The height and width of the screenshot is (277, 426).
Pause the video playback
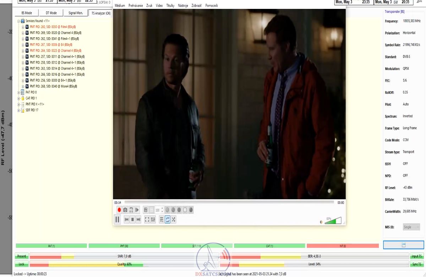point(117,219)
